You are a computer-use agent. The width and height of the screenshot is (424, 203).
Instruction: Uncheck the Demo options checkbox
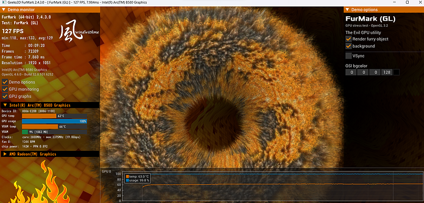click(4, 82)
